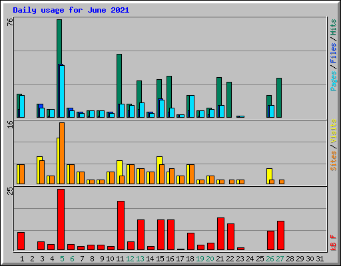Click the '76' axis label of the hits chart
Image resolution: width=341 pixels, height=266 pixels.
[x=10, y=22]
